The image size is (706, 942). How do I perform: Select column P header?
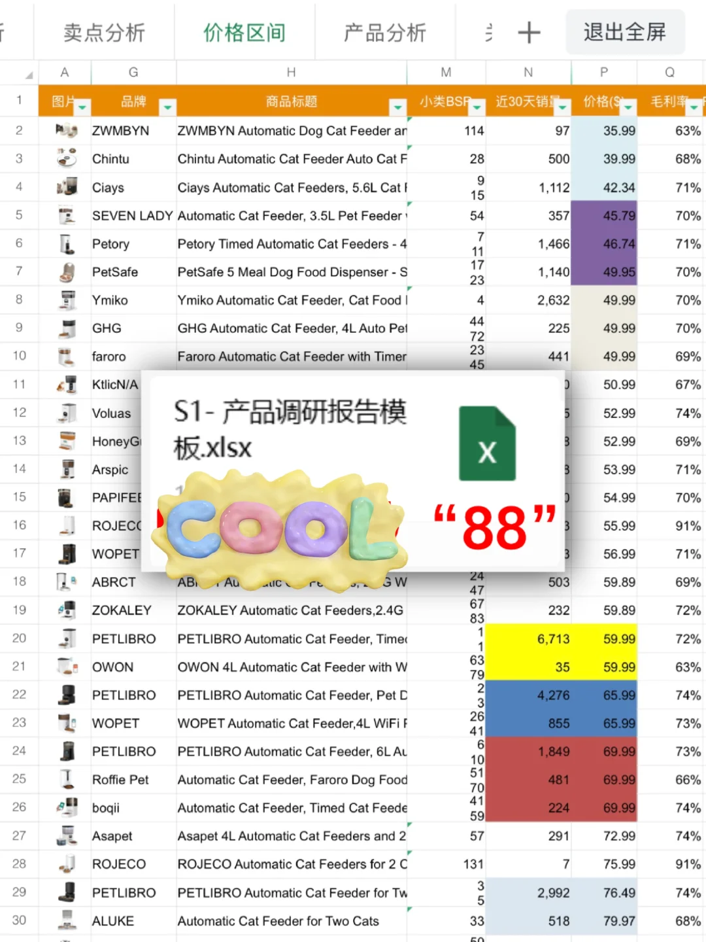[x=604, y=73]
